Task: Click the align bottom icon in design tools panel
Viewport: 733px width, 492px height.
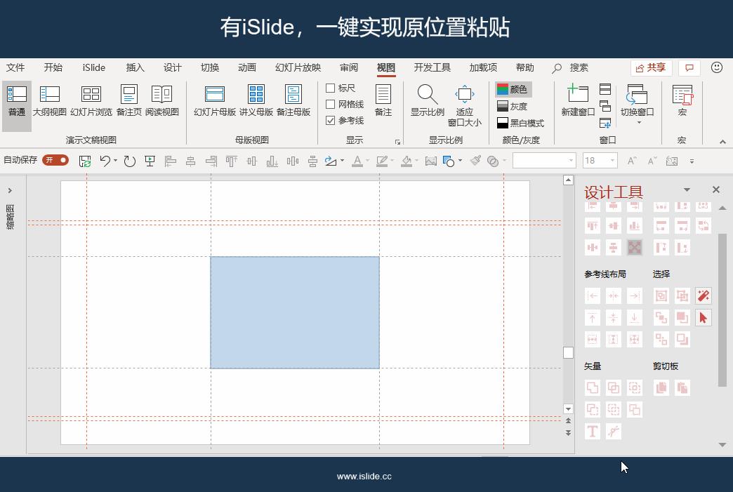Action: pos(635,226)
